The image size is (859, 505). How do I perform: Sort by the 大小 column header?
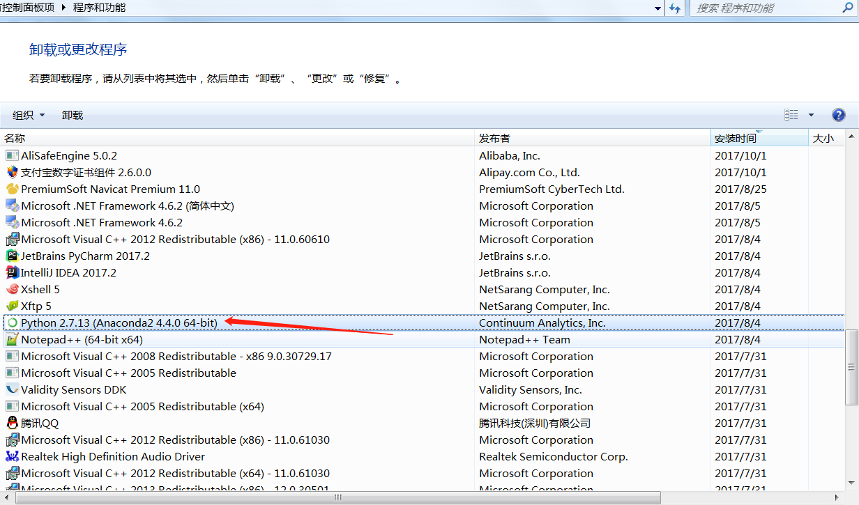[x=826, y=139]
